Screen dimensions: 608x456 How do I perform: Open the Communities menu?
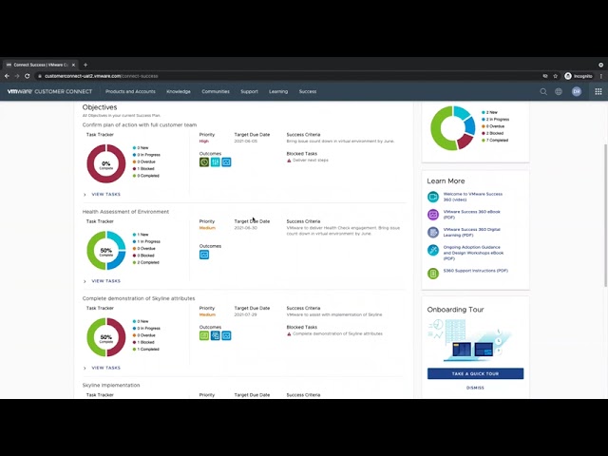[216, 91]
